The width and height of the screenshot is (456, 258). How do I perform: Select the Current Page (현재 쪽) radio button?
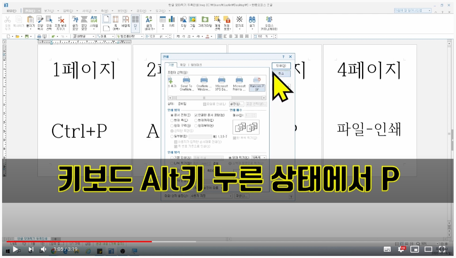[x=172, y=120]
